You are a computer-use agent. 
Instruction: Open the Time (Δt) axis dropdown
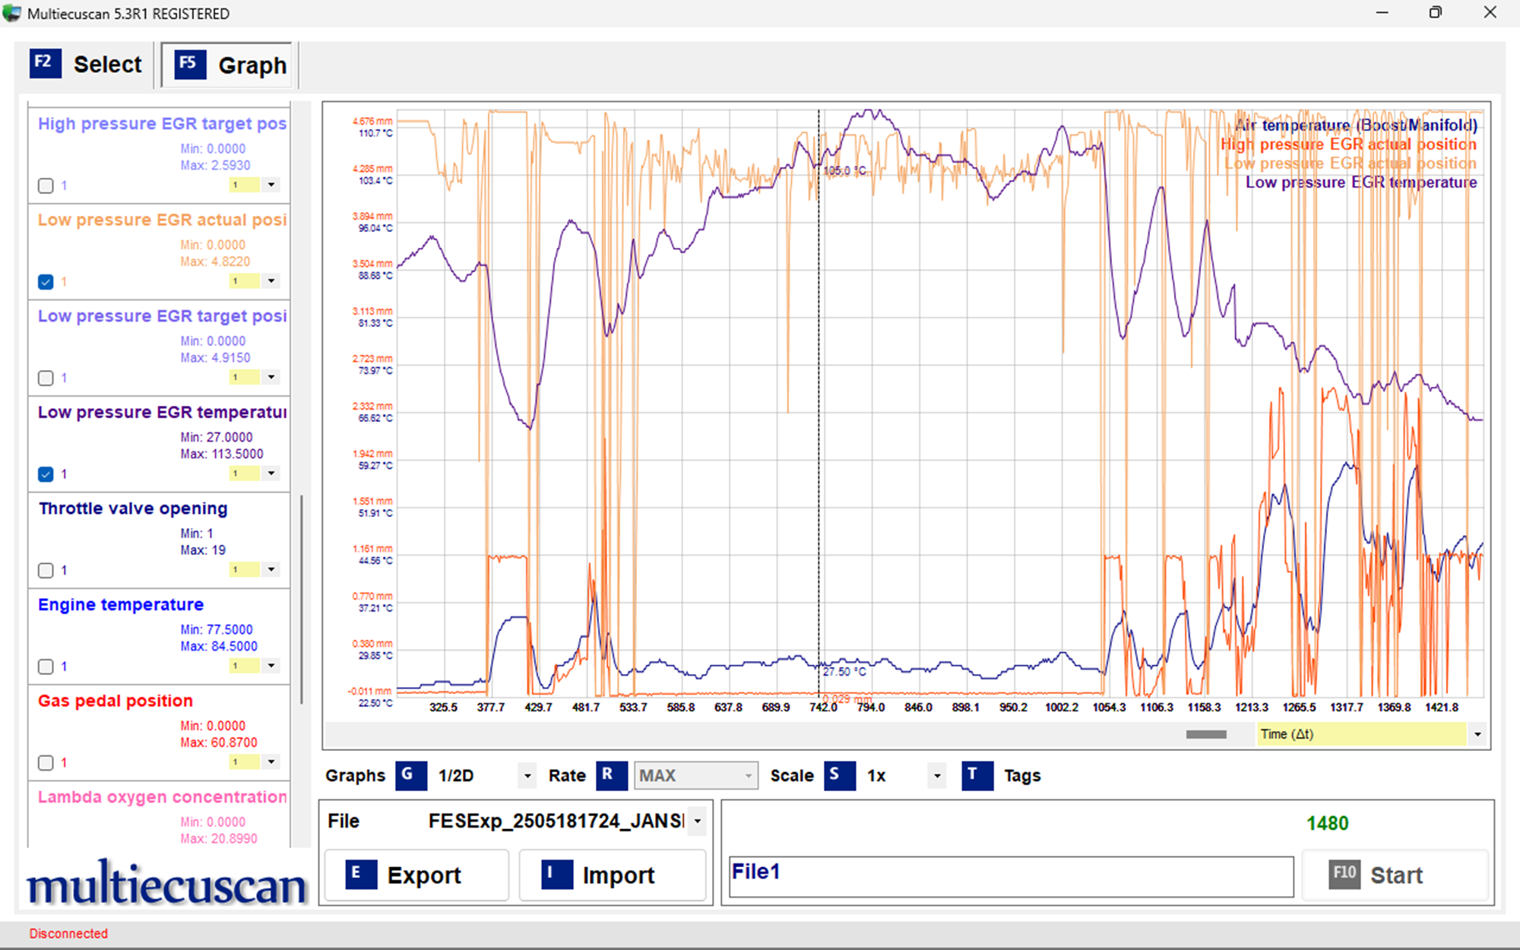[x=1477, y=734]
